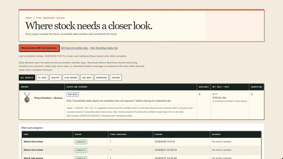Click No action needed for 11:51:12 scan
This screenshot has height=159, width=283.
(x=221, y=142)
